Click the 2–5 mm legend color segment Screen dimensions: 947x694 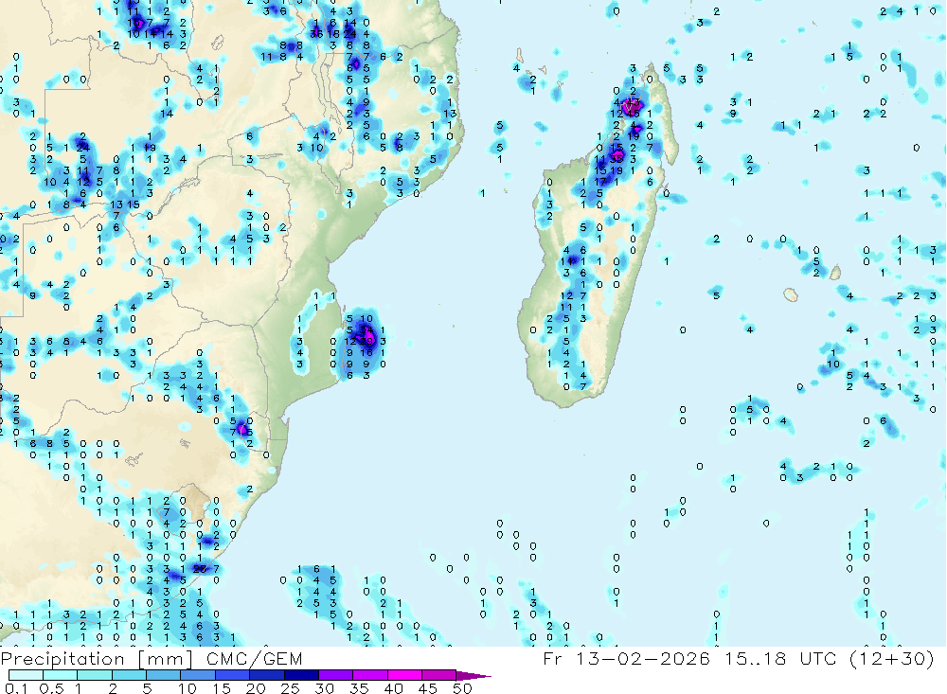click(129, 675)
